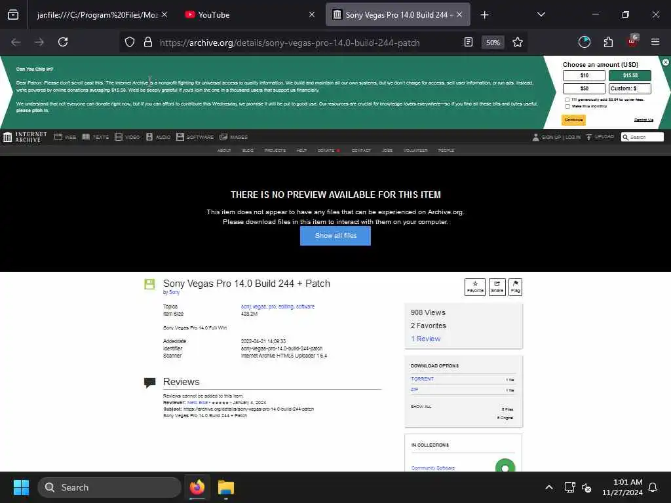Image resolution: width=671 pixels, height=503 pixels.
Task: Open the Blog menu link
Action: [248, 151]
